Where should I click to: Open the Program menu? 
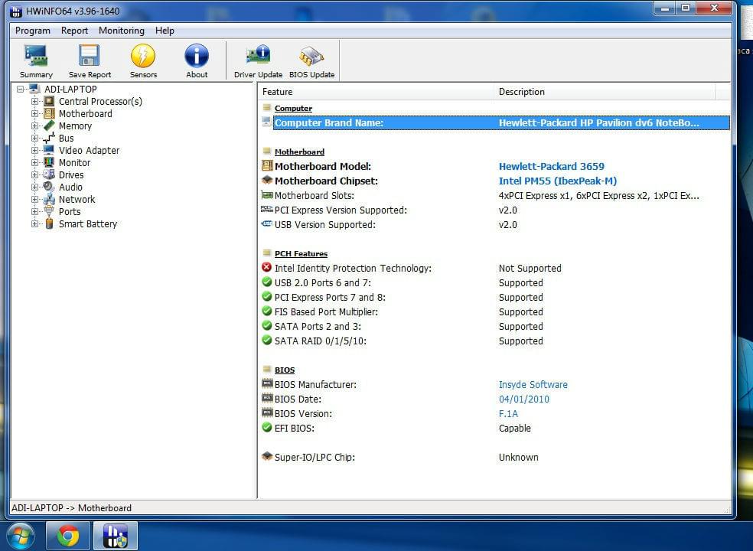(x=33, y=31)
